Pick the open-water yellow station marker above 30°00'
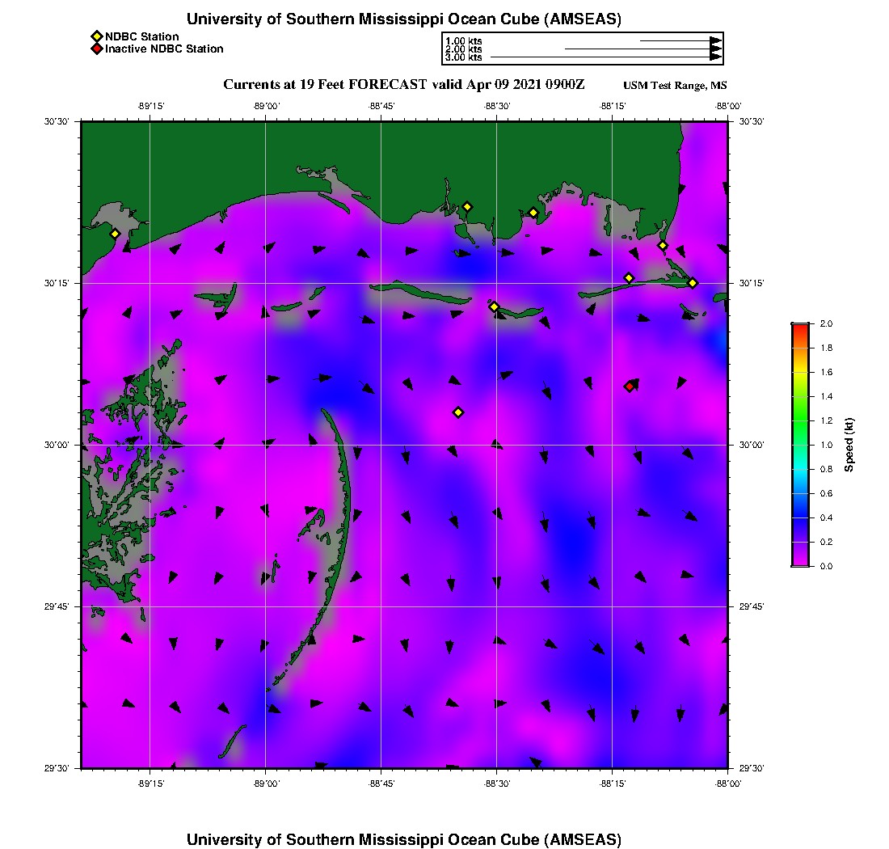The image size is (889, 849). (457, 412)
